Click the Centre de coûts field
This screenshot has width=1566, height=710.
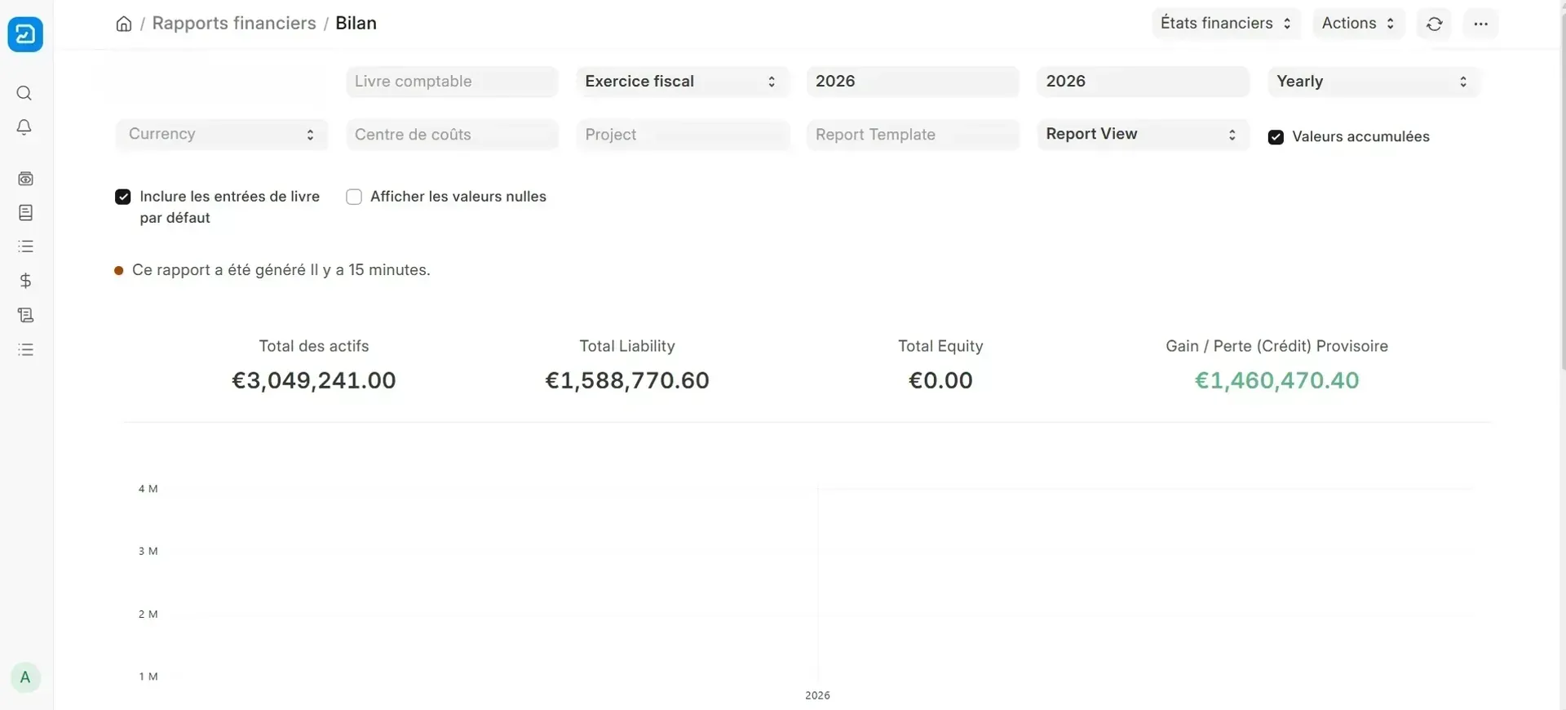point(452,135)
